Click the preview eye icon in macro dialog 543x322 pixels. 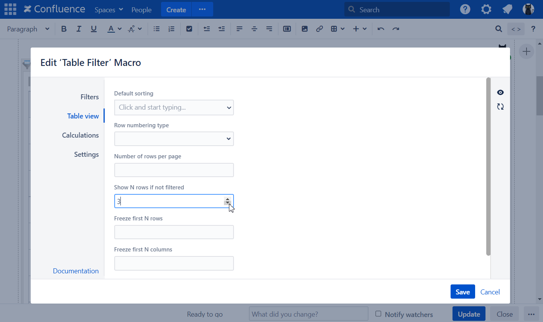tap(500, 92)
